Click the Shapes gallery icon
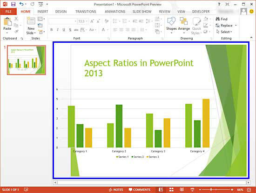This screenshot has height=193, width=256. pos(171,21)
